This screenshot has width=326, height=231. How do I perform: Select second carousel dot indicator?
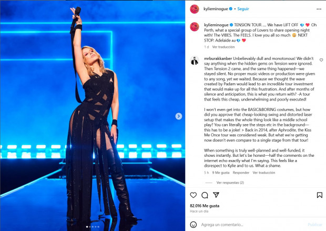[90, 227]
